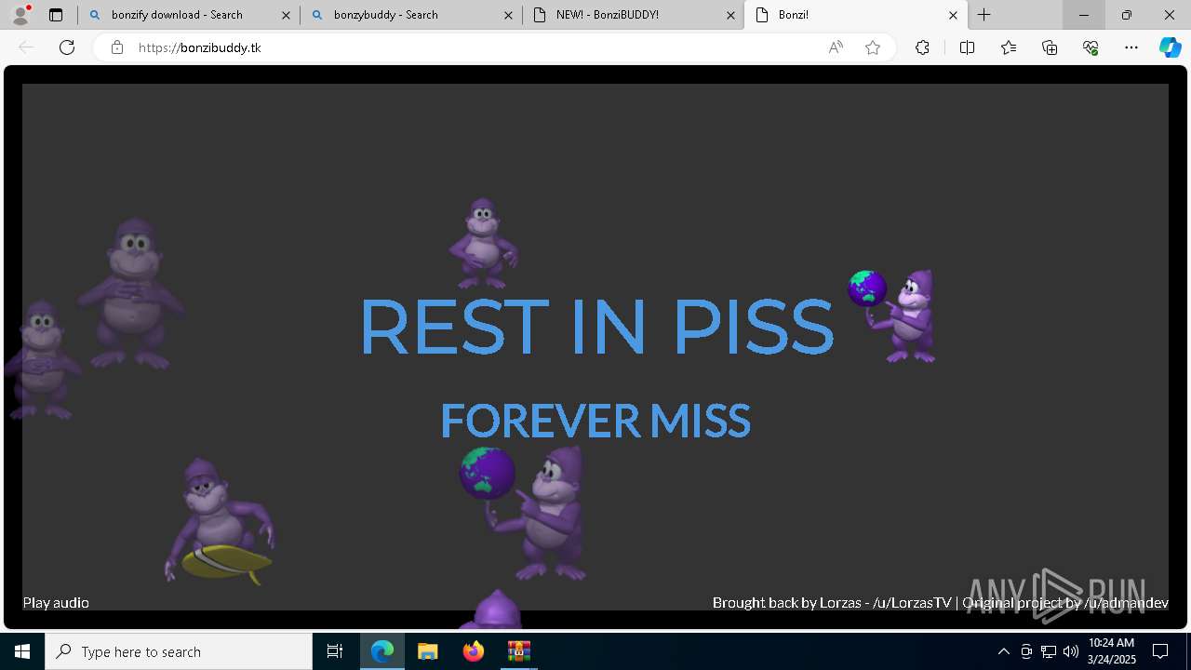
Task: Open the volume control tray icon
Action: (x=1071, y=651)
